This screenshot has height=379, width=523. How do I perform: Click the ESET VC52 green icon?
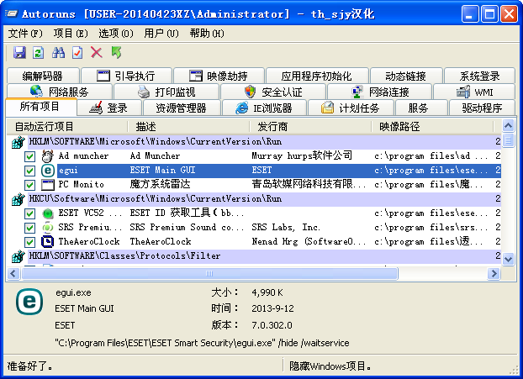[48, 213]
